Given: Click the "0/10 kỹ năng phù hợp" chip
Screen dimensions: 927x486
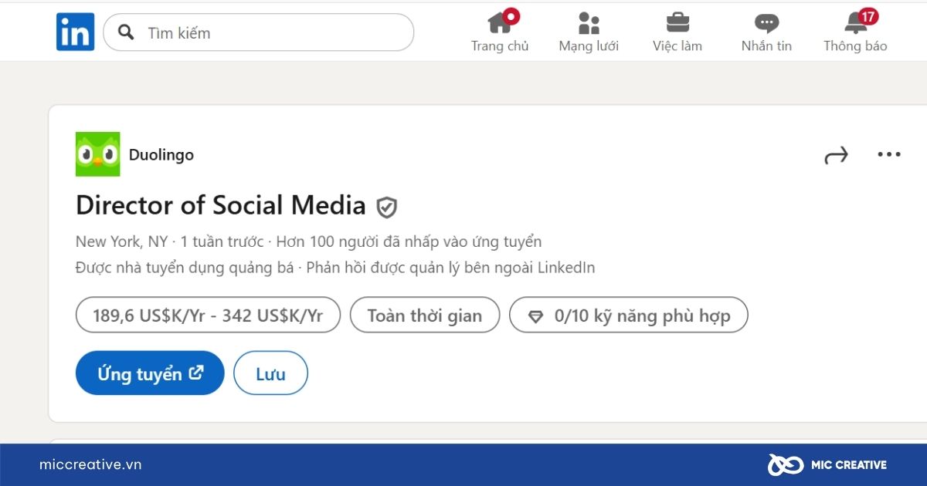Looking at the screenshot, I should tap(629, 315).
